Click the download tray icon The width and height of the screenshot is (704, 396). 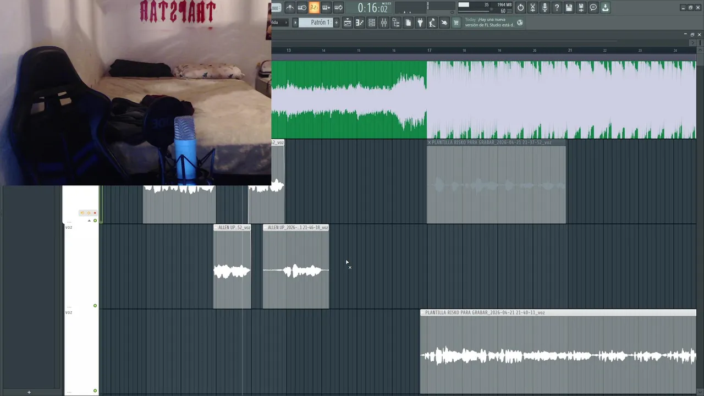click(x=605, y=7)
